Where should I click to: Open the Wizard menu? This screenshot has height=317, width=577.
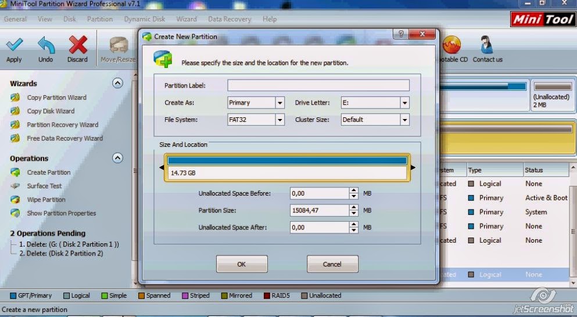[186, 19]
